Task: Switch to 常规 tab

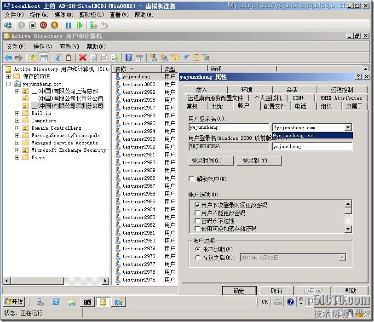Action: coord(192,106)
